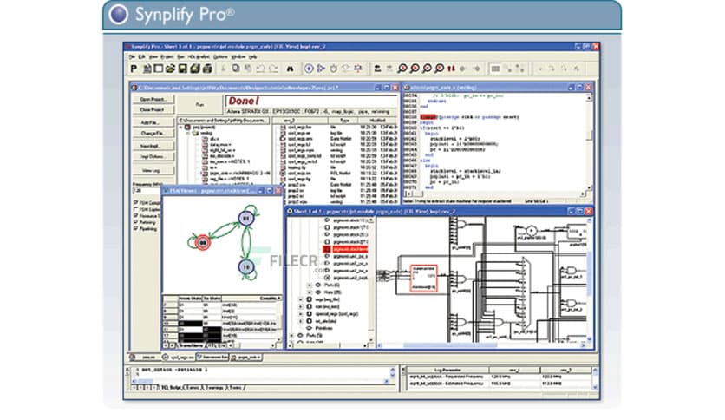Select red highlighted statemachine block in schematic
725x420 pixels.
tap(423, 278)
